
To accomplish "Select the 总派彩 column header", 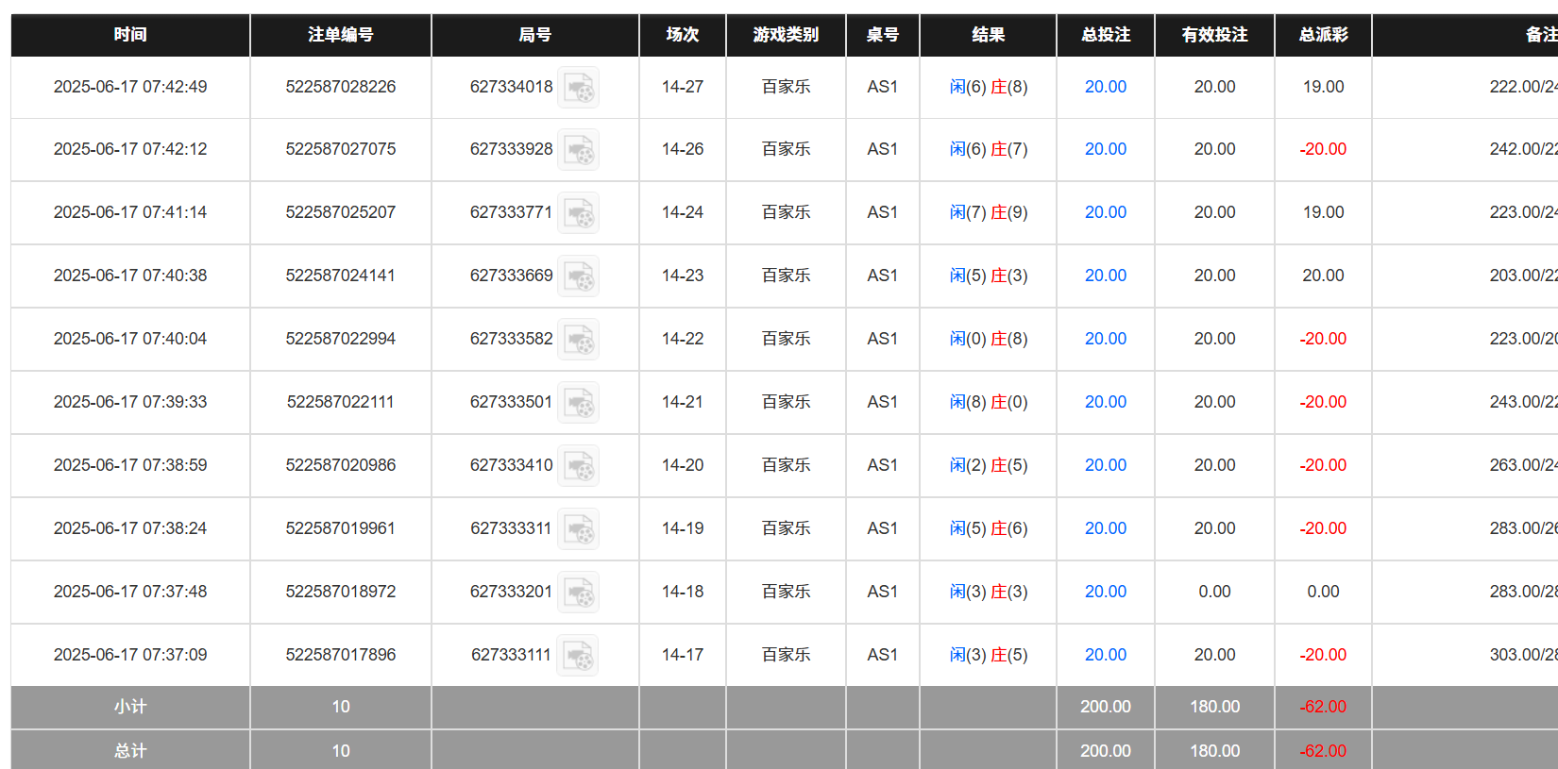I will (1322, 35).
